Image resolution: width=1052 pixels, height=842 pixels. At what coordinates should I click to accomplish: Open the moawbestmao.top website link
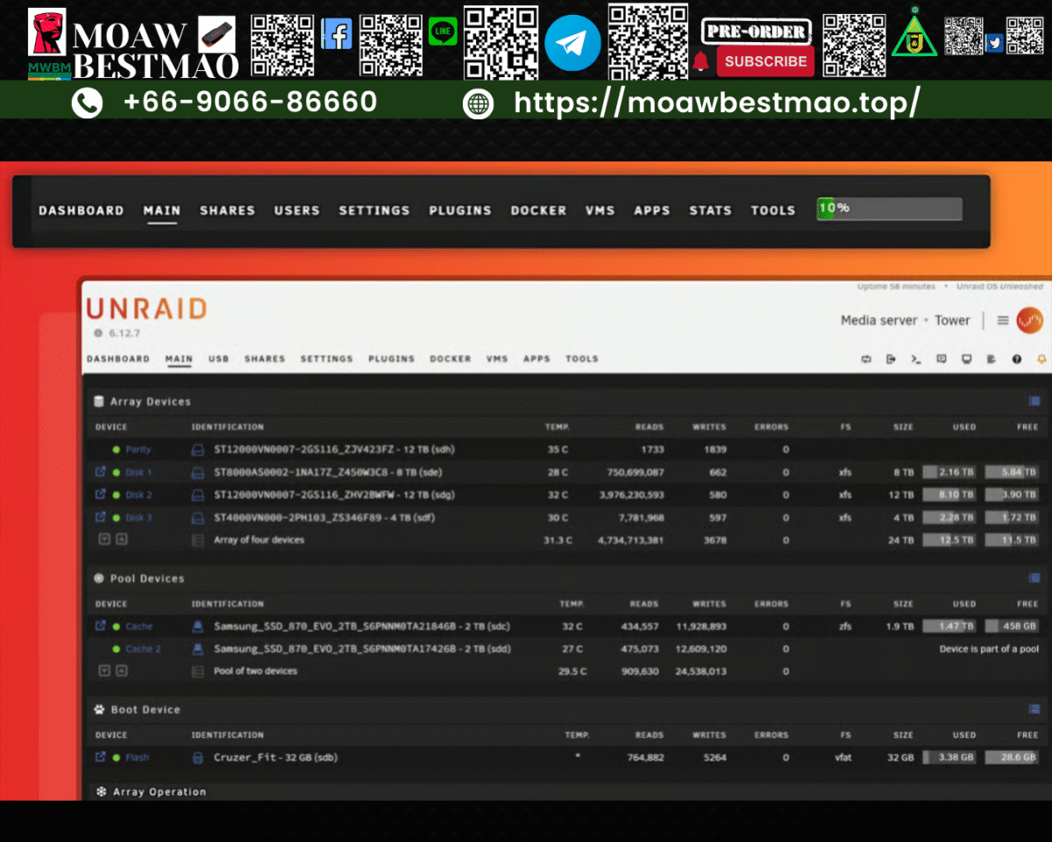coord(750,103)
